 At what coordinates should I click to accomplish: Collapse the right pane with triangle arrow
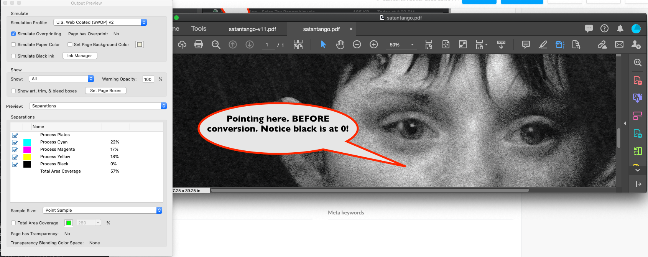(x=625, y=123)
